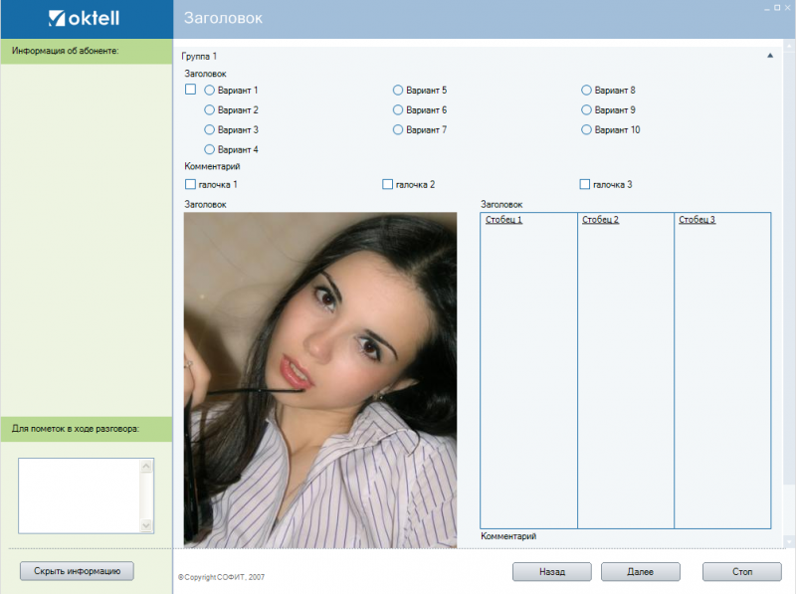This screenshot has width=796, height=594.
Task: Click the Стобец 3 column header
Action: tap(697, 219)
